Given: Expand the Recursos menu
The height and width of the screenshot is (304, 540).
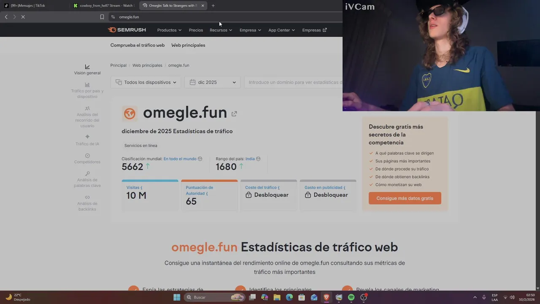Looking at the screenshot, I should [x=221, y=30].
